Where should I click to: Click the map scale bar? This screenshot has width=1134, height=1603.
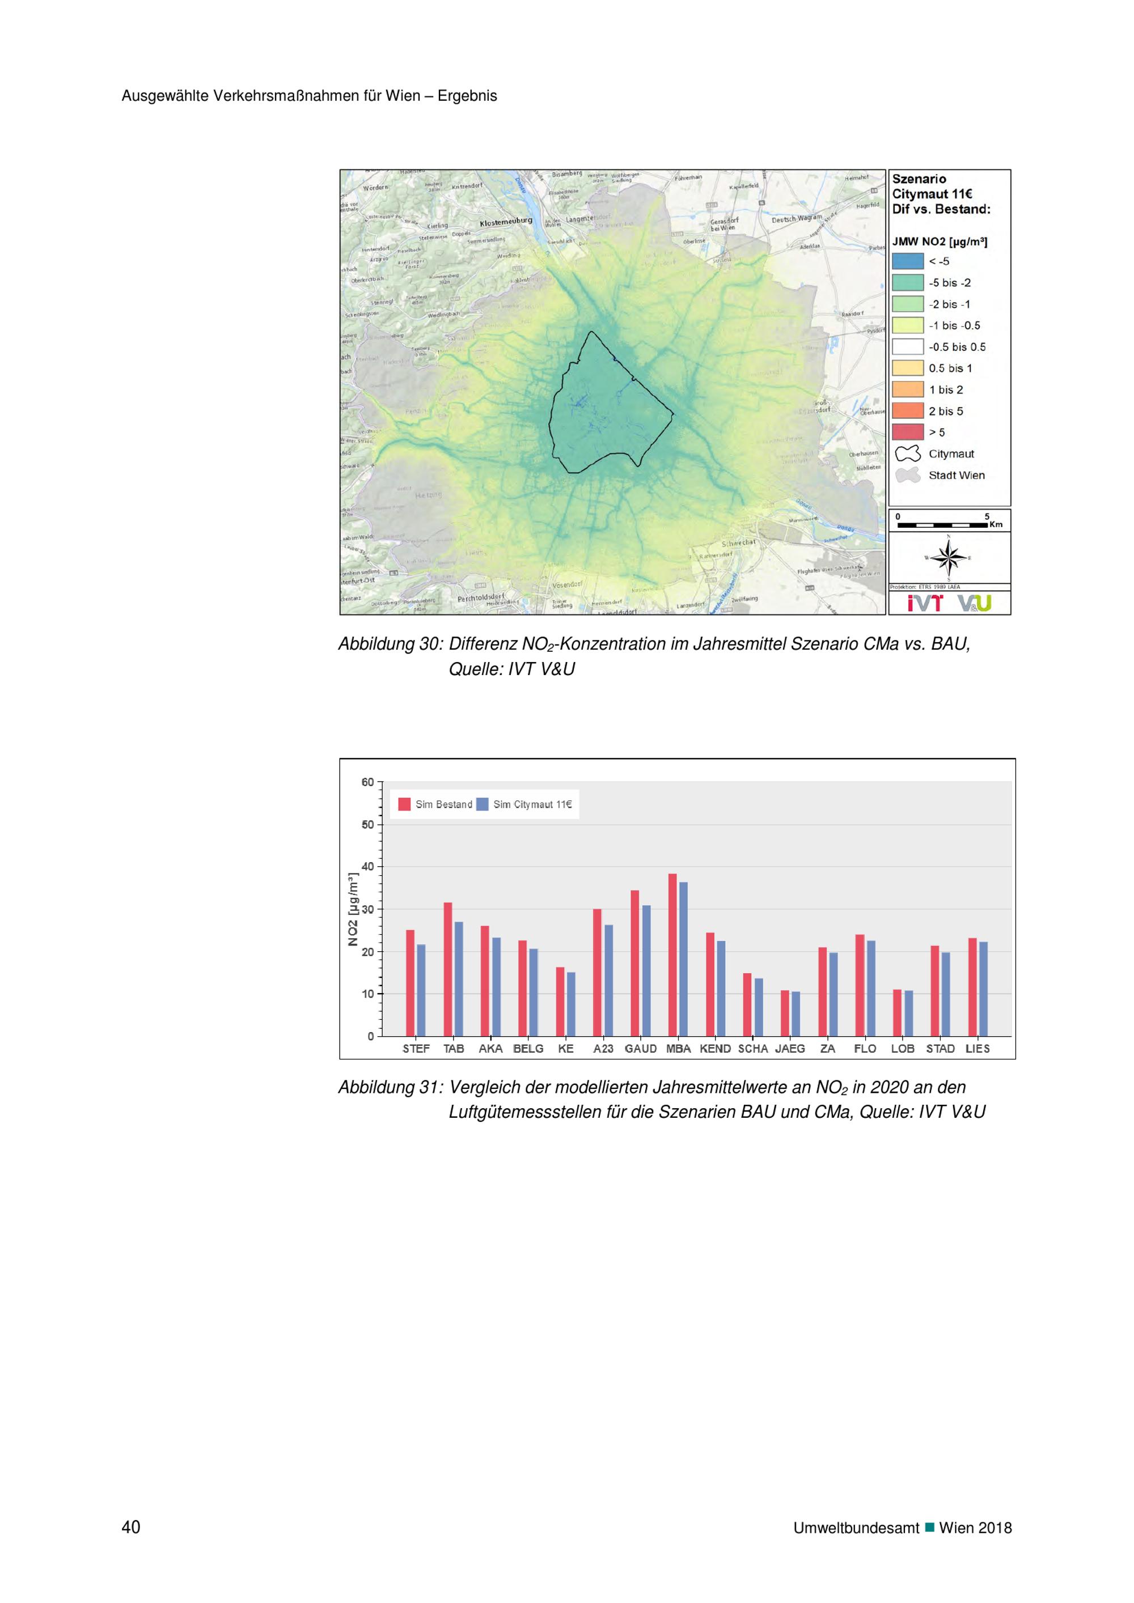942,524
